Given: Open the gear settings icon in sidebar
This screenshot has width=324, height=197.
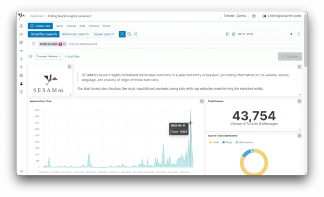Looking at the screenshot, I should [x=21, y=75].
